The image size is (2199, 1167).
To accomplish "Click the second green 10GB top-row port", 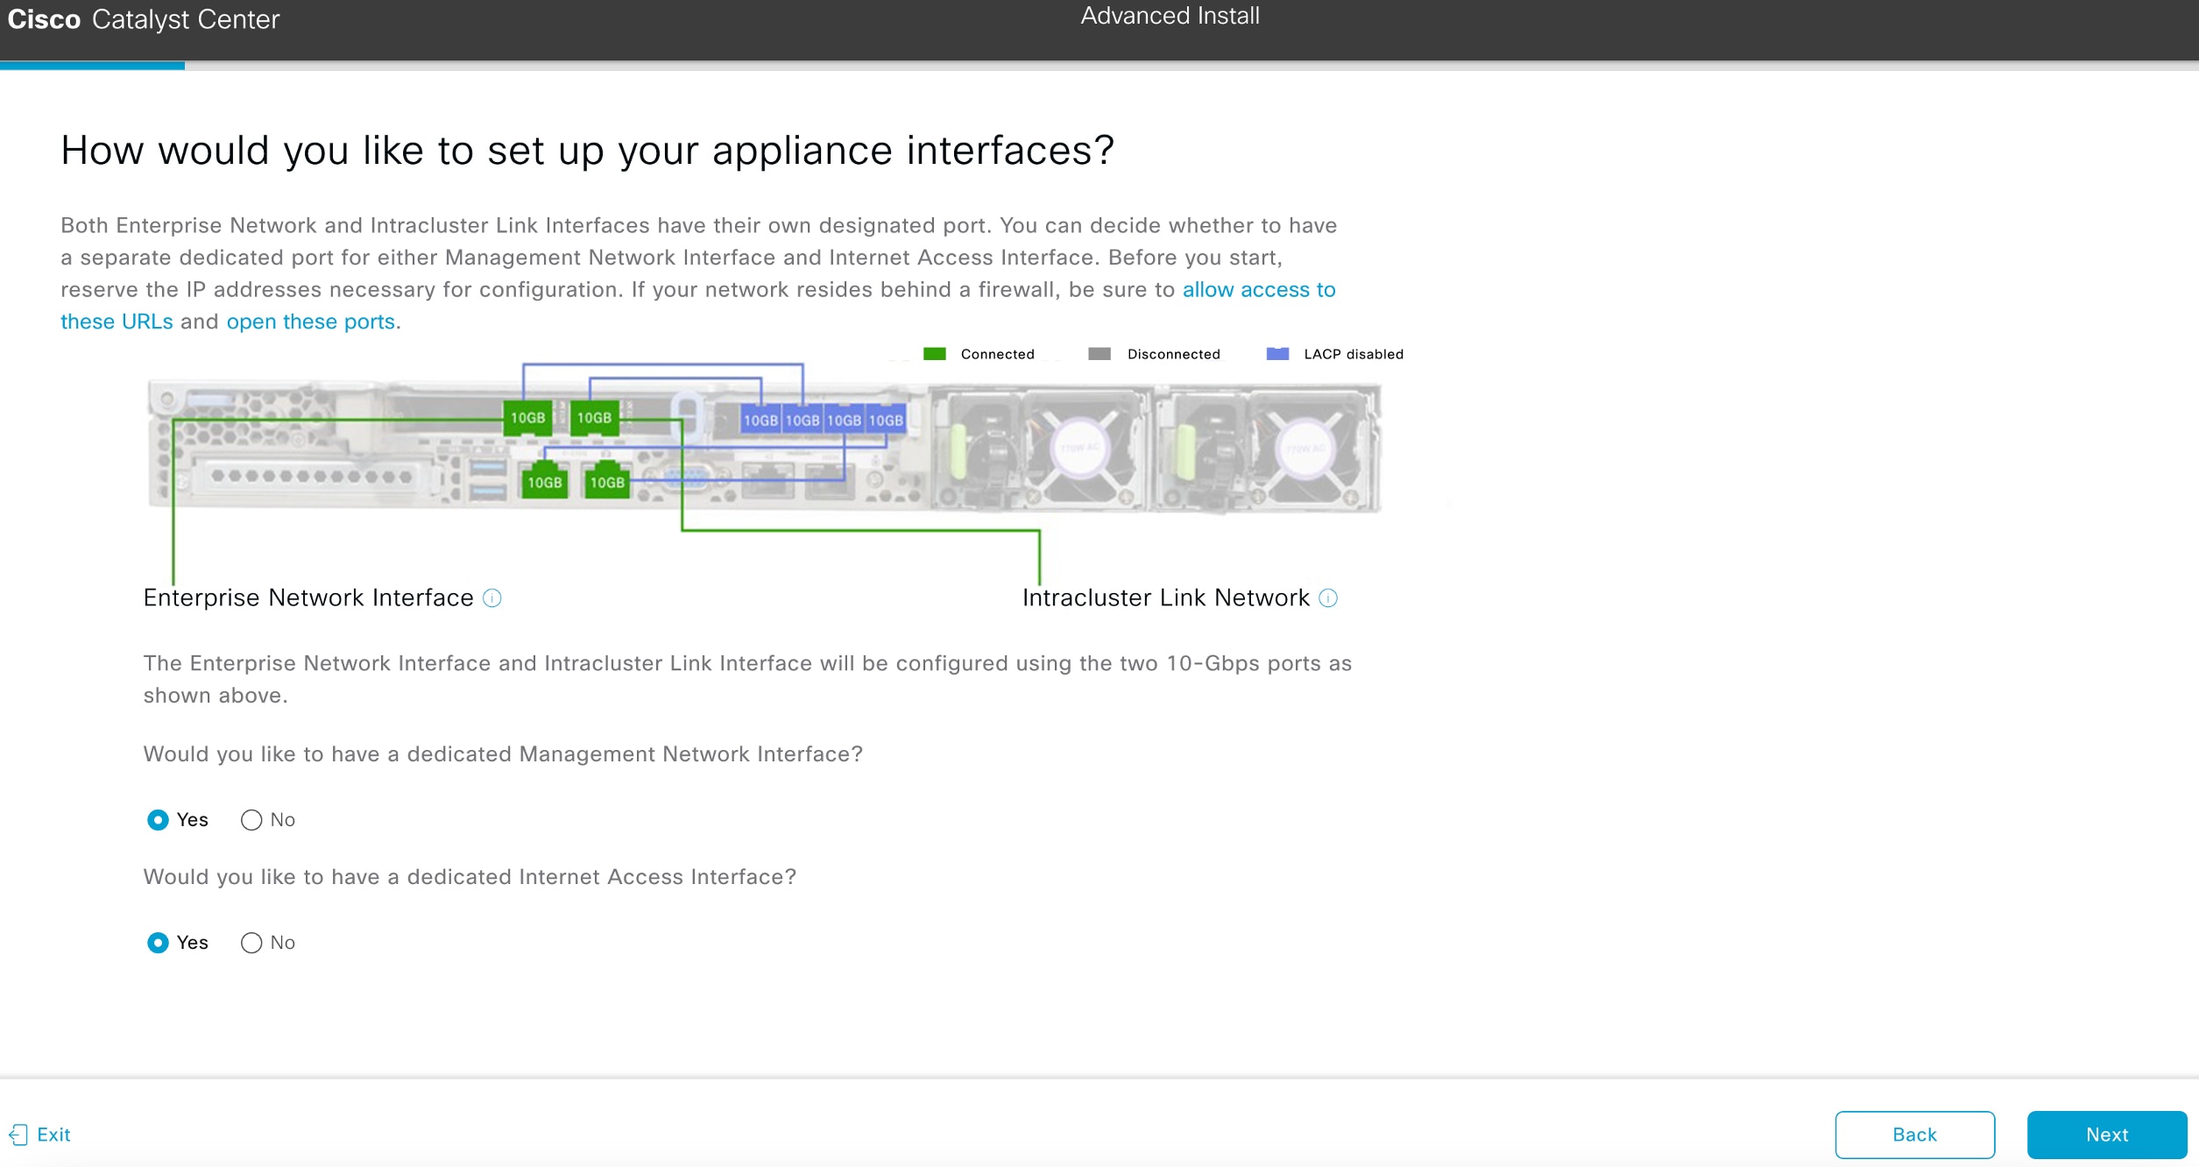I will pyautogui.click(x=593, y=418).
